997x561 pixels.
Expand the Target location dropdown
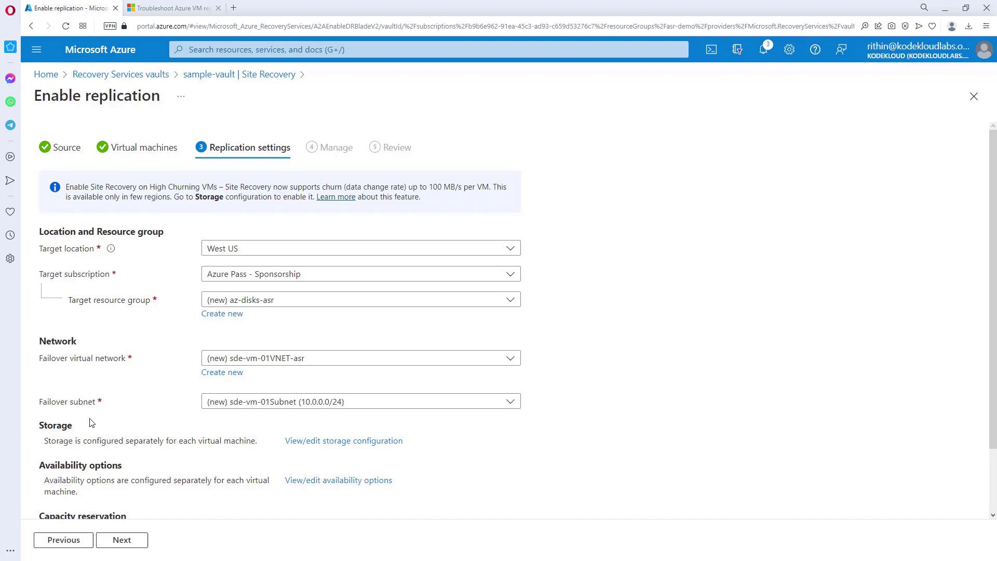click(360, 248)
